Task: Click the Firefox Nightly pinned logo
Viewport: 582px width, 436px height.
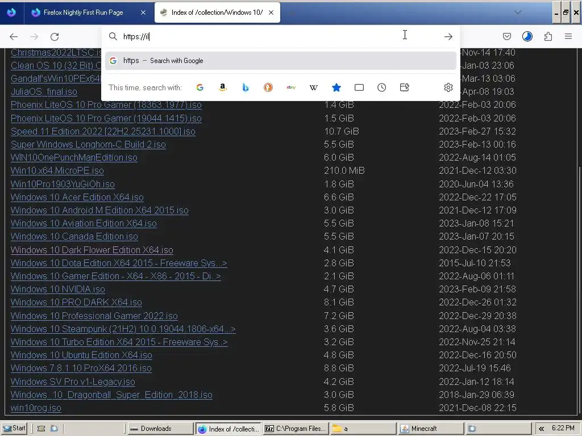Action: (x=11, y=12)
